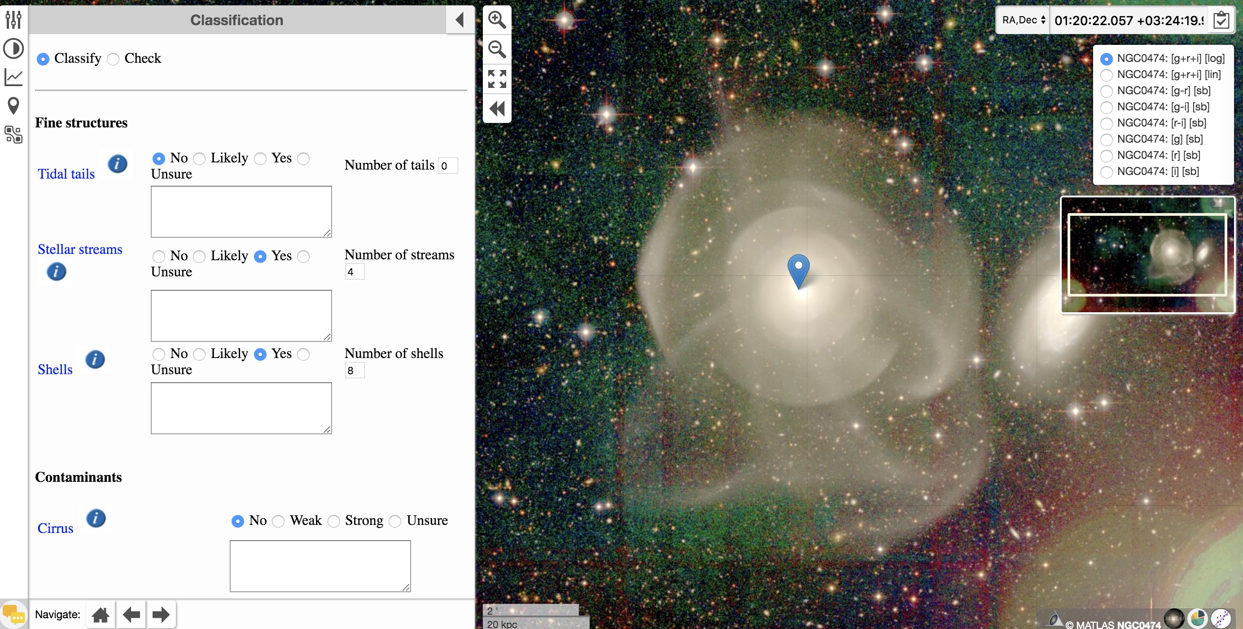Toggle fullscreen with the expand arrows icon
The image size is (1243, 629).
coord(496,79)
